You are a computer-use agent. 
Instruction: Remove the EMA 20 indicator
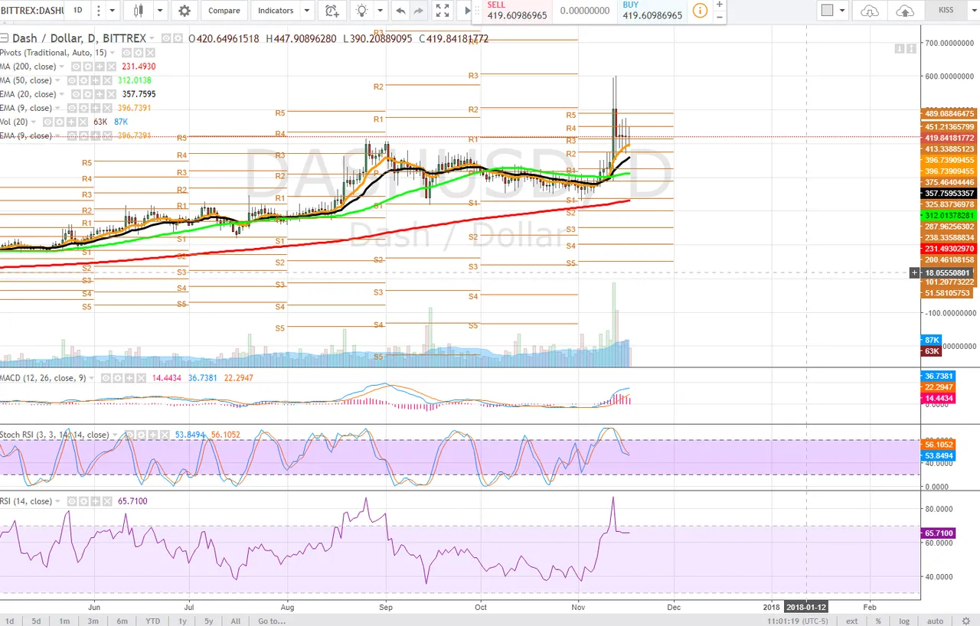[111, 94]
